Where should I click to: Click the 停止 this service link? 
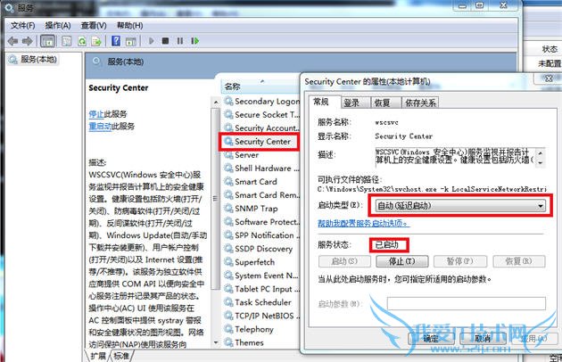tap(96, 114)
